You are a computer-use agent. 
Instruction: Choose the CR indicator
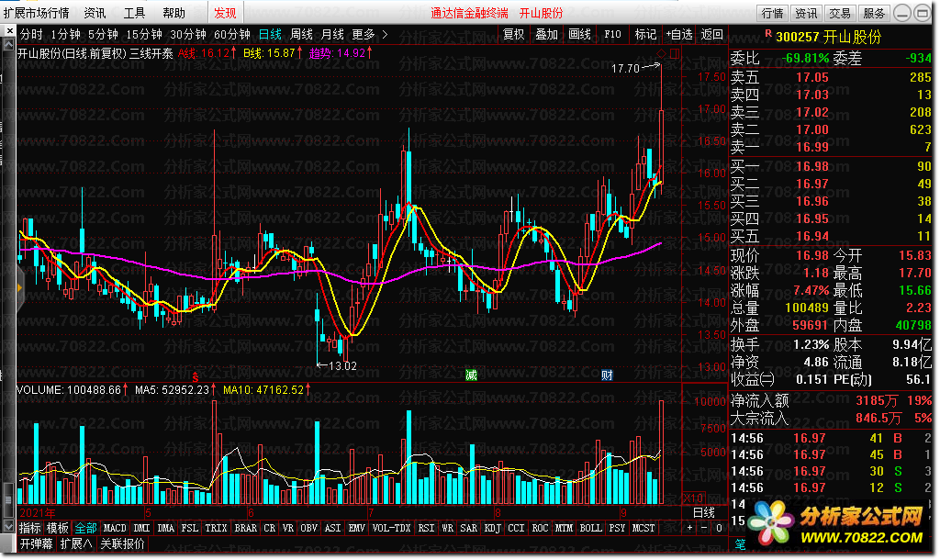(270, 528)
